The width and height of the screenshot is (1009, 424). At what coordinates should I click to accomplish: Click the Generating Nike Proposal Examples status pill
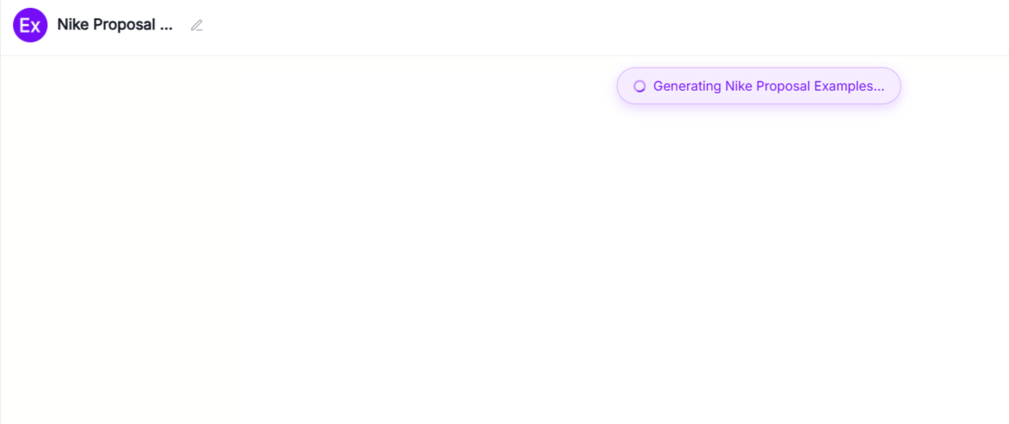point(758,86)
